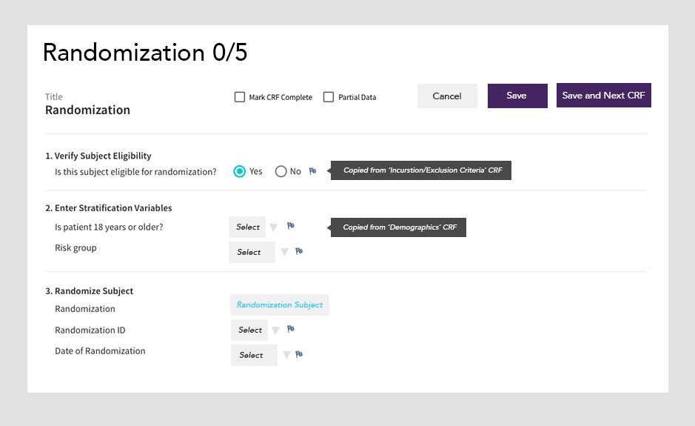Expand the Randomization ID Select dropdown
695x426 pixels.
click(249, 330)
